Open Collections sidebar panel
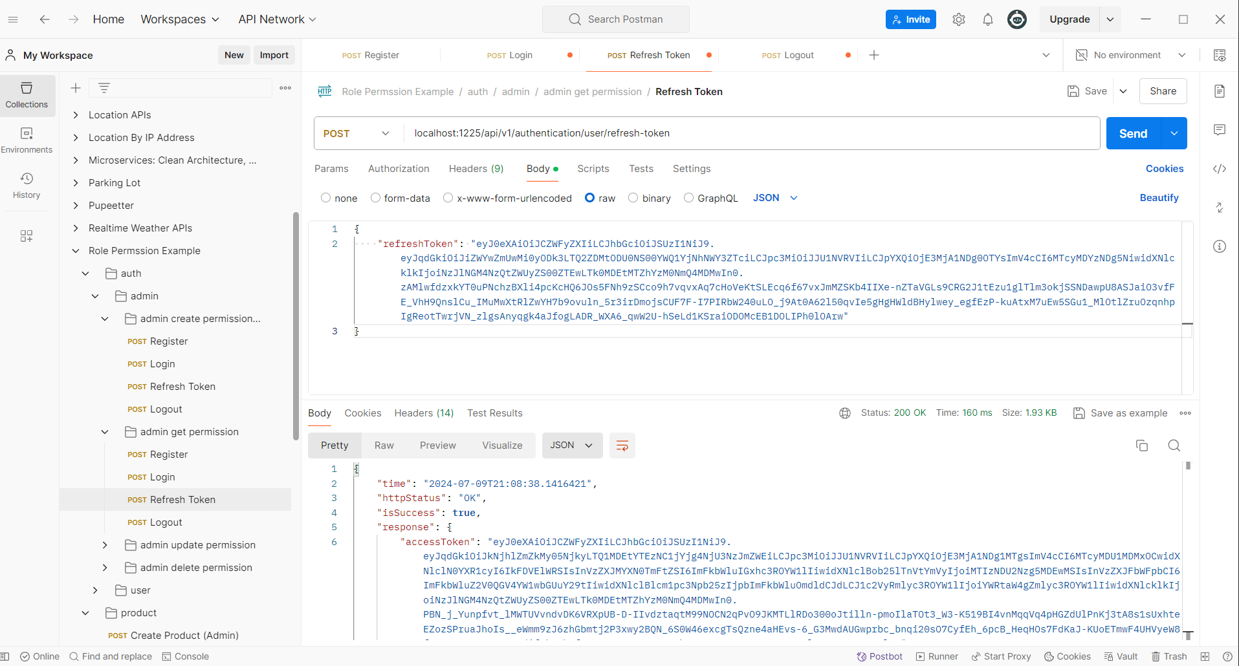The width and height of the screenshot is (1239, 666). [x=27, y=95]
